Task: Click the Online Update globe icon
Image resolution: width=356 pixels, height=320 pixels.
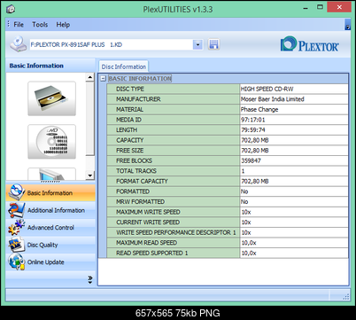Action: pyautogui.click(x=16, y=261)
